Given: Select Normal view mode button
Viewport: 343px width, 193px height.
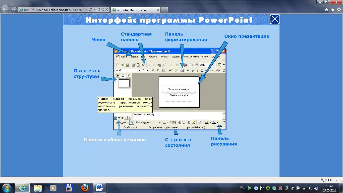Looking at the screenshot, I should (116, 118).
